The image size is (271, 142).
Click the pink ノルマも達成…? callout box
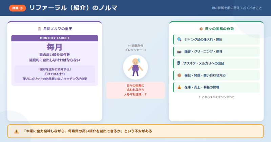[135, 90]
